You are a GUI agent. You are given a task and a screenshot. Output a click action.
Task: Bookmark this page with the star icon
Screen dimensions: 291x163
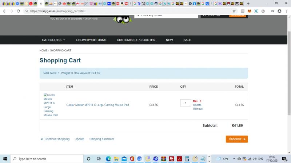point(234,11)
